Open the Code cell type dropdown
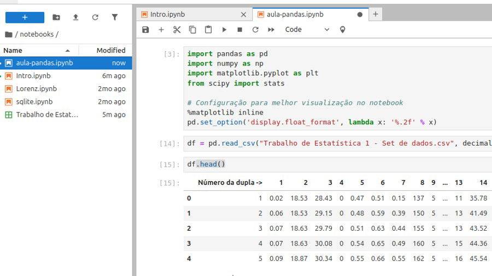 click(307, 30)
